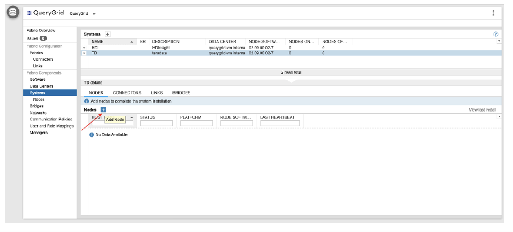
Task: Click the PLATFORM filter input field
Action: pyautogui.click(x=196, y=124)
